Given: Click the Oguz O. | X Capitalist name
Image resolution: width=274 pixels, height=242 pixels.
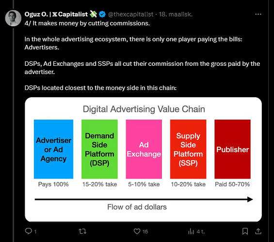Looking at the screenshot, I should click(56, 14).
